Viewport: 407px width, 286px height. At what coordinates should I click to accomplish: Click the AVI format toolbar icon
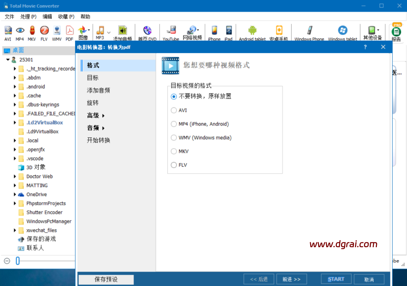[x=8, y=32]
